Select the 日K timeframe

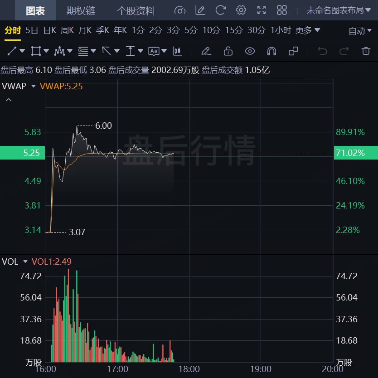coord(50,30)
